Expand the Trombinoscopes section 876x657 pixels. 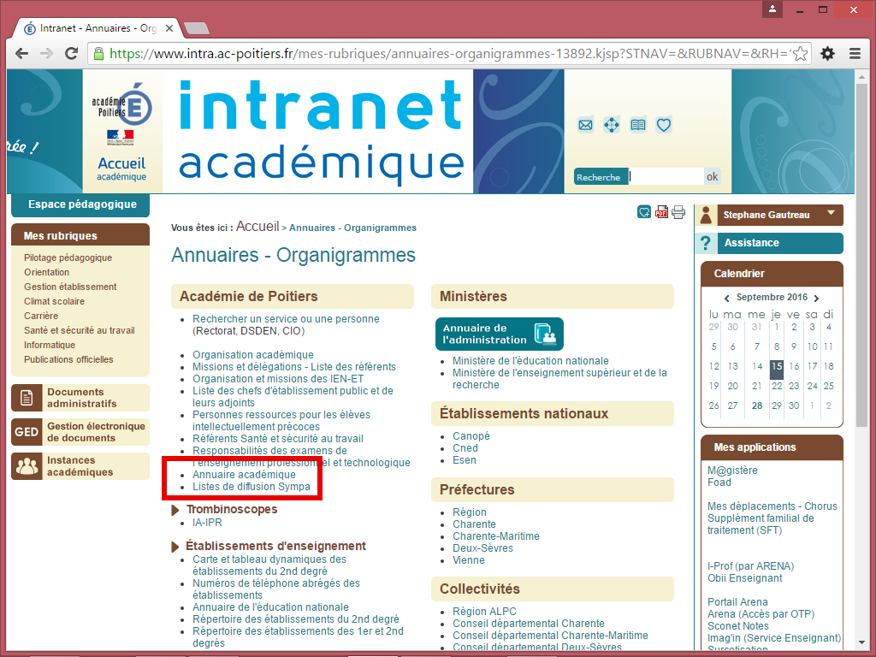click(175, 510)
